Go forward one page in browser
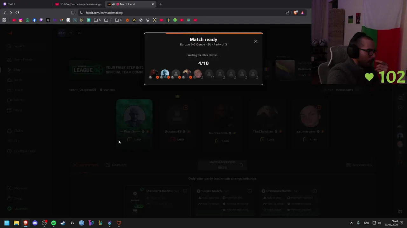 tap(11, 13)
